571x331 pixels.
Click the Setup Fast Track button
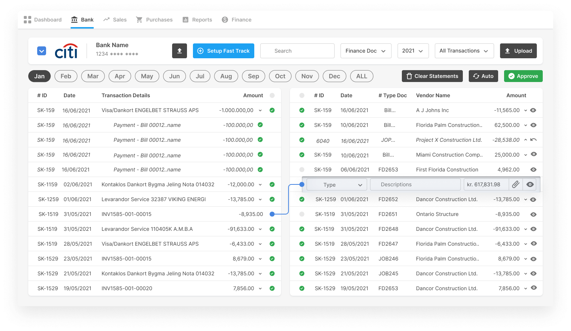click(x=223, y=51)
